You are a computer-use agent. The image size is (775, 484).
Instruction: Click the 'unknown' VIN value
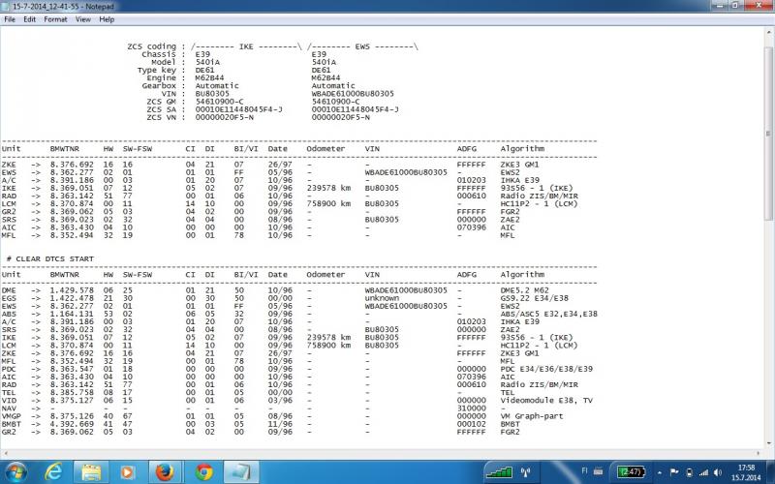click(382, 298)
